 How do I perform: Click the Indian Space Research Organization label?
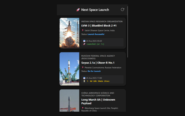tap(102, 21)
